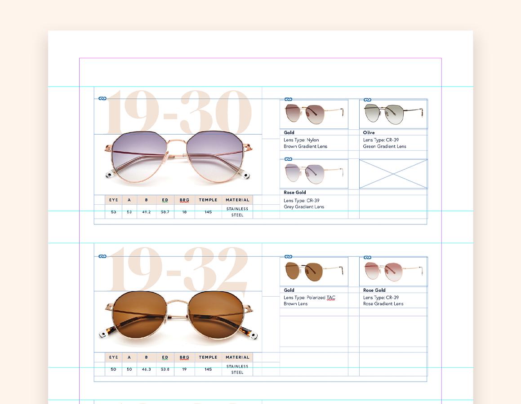Click the link icon above the Olive thumbnail
521x404 pixels.
click(x=368, y=100)
